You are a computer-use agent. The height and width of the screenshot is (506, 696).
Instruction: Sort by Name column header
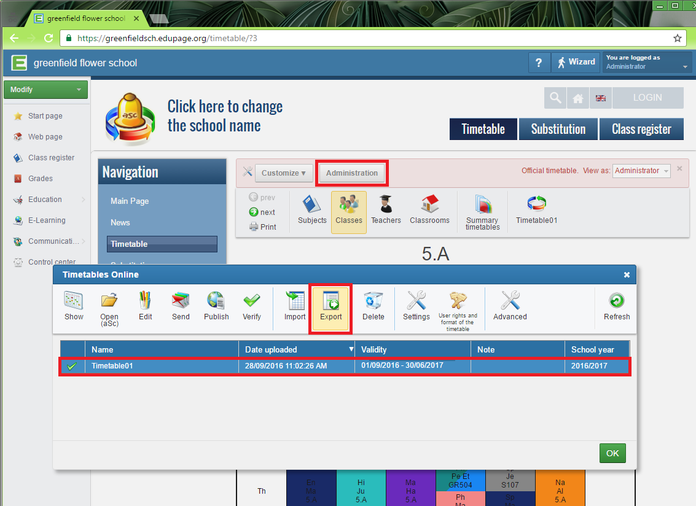click(x=162, y=349)
